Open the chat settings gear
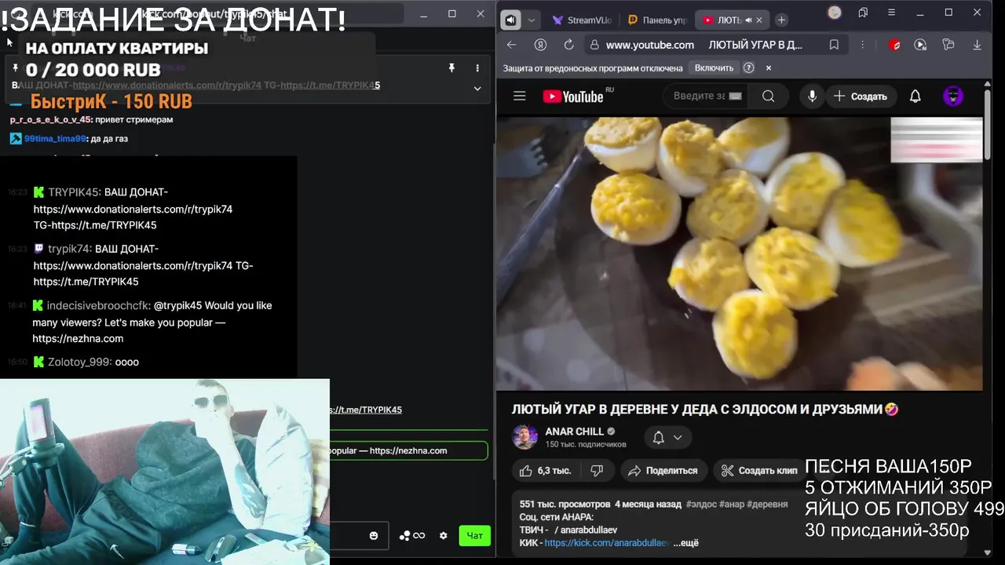This screenshot has height=565, width=1005. pos(443,535)
